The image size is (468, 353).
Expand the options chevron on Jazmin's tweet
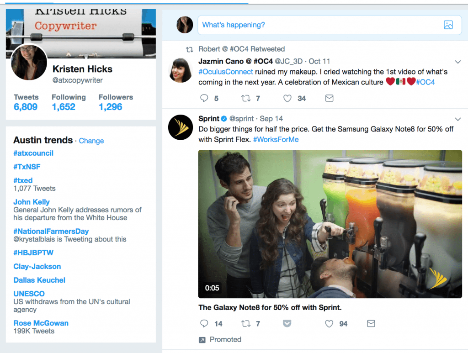(x=458, y=62)
